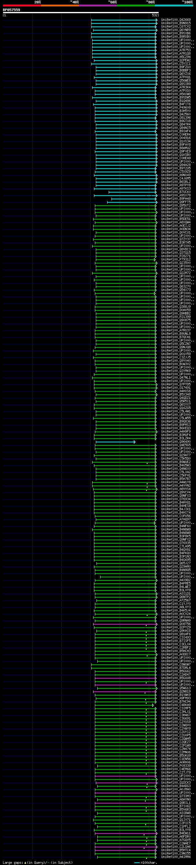Viewport: 196px width, 865px height.
Task: Click the short blue alignment bar of UniRef100_Q96490
Action: [x=115, y=442]
